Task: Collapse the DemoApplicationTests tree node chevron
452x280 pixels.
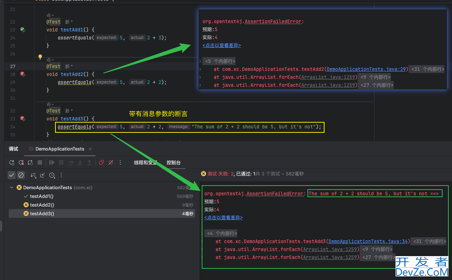Action: 12,187
